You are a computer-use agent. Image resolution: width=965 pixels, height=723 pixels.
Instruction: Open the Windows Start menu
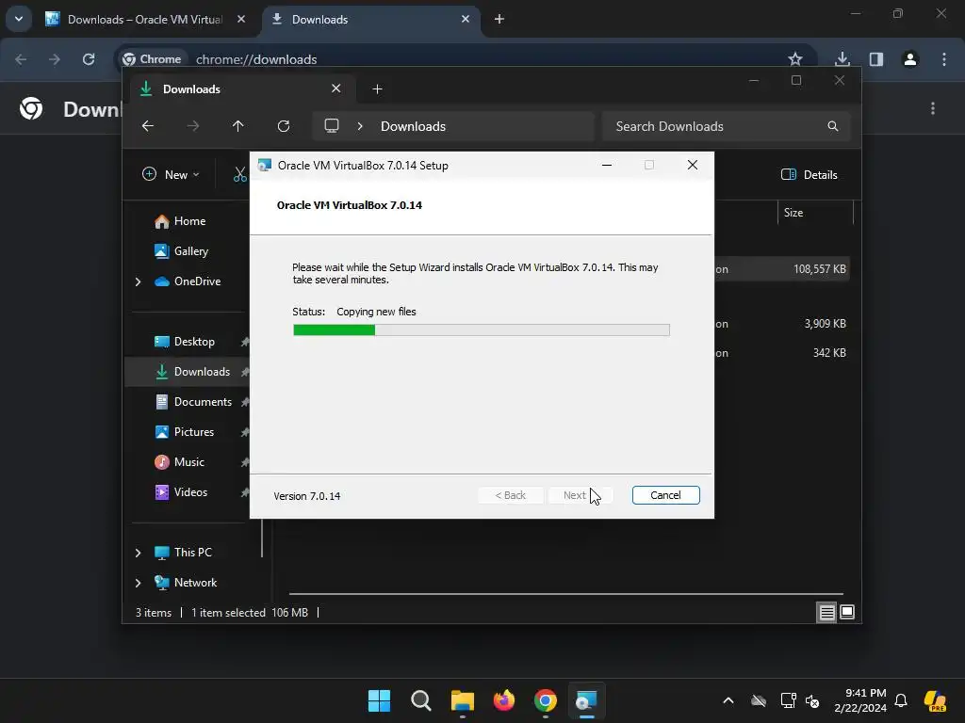pos(379,700)
